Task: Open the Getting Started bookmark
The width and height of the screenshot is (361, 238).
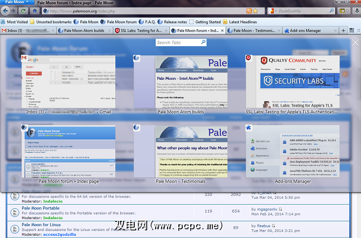Action: [x=205, y=22]
